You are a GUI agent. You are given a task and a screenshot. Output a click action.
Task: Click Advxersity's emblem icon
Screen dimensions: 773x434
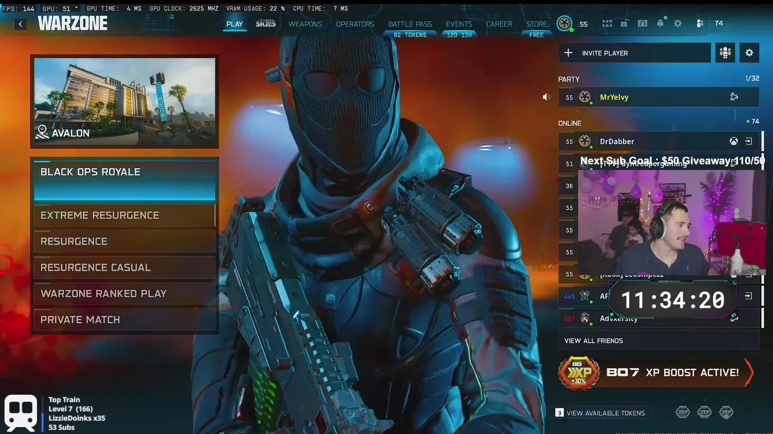[585, 318]
